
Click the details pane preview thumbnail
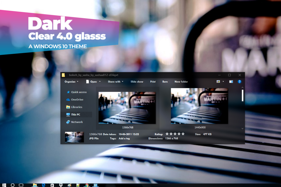click(74, 137)
